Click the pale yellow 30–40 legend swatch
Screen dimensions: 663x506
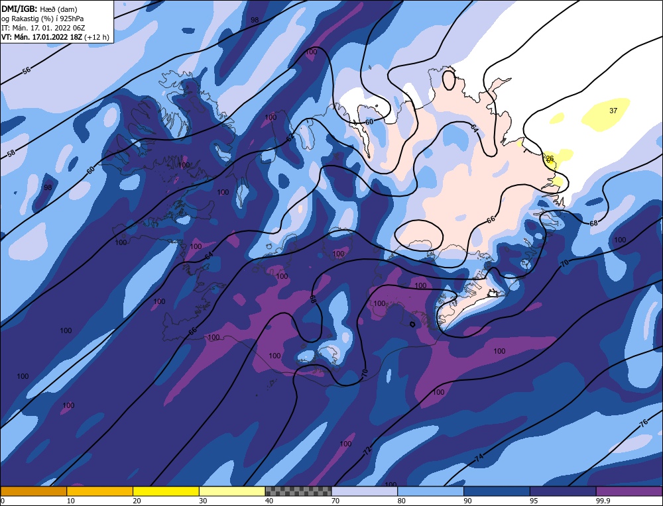click(x=232, y=491)
